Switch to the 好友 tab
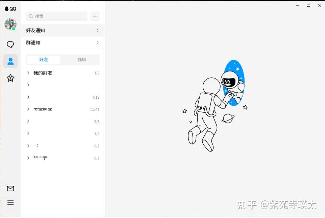This screenshot has height=218, width=325. 43,60
